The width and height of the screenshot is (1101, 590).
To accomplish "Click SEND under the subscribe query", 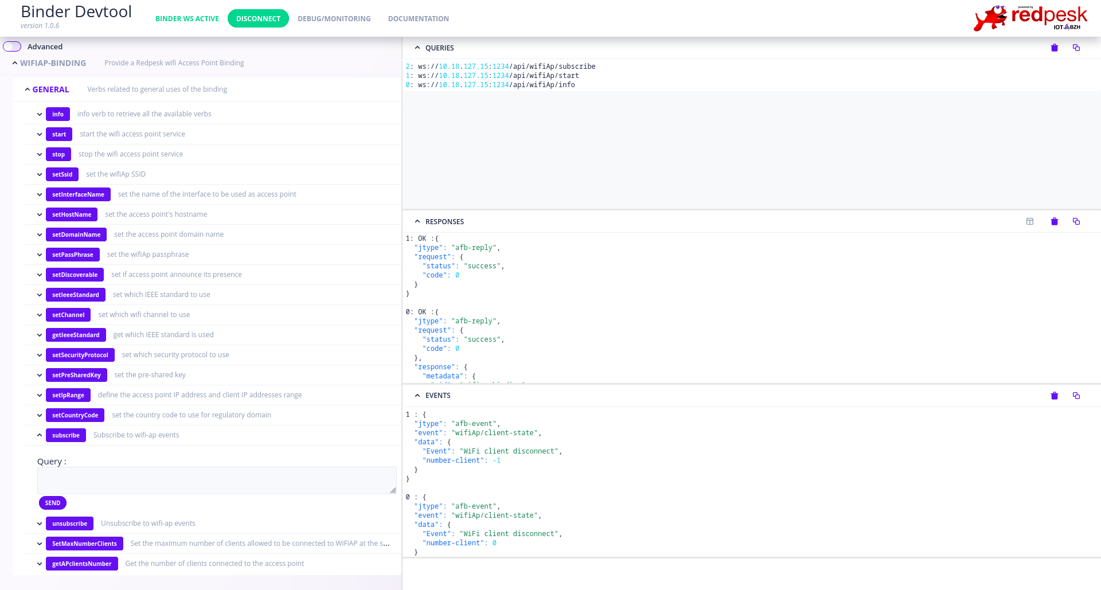I will (x=52, y=503).
